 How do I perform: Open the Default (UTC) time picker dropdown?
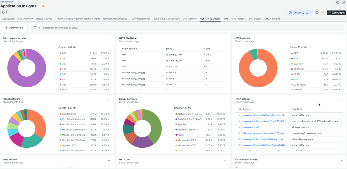(300, 13)
